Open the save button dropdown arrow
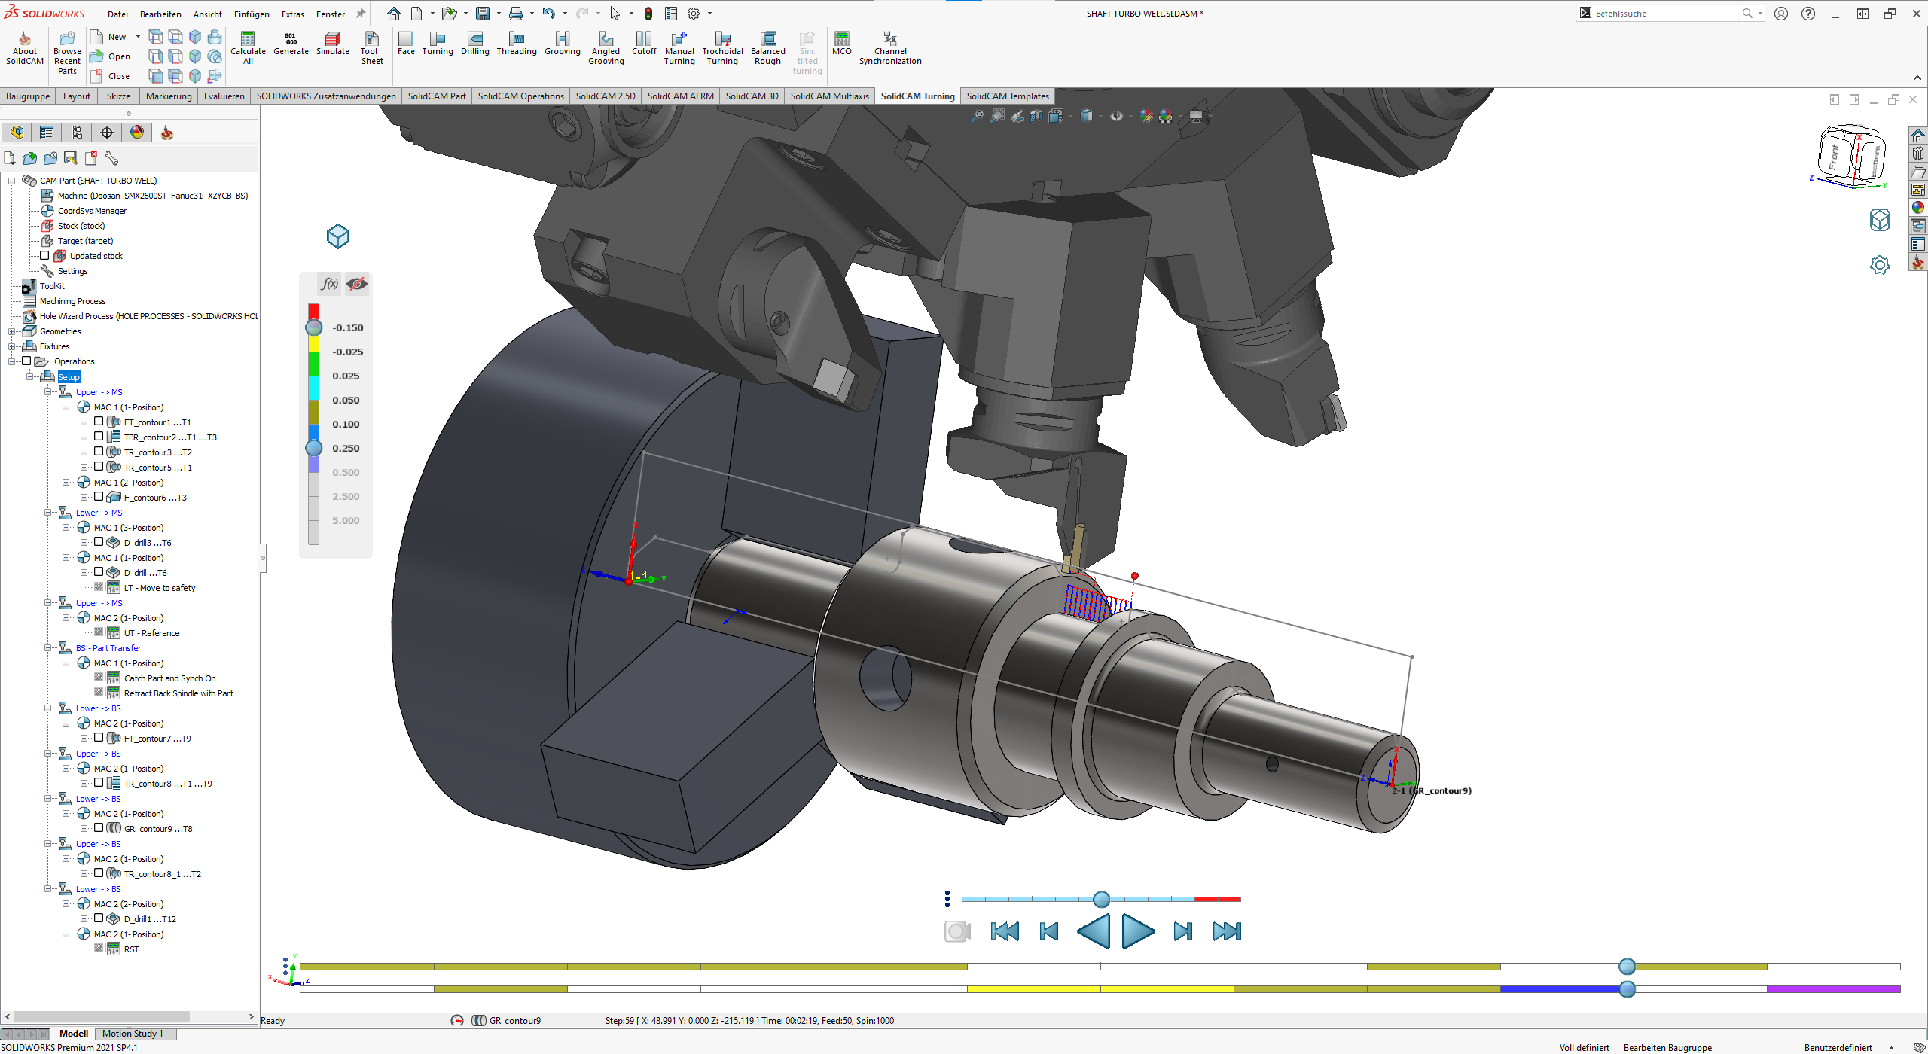This screenshot has height=1054, width=1928. tap(499, 14)
